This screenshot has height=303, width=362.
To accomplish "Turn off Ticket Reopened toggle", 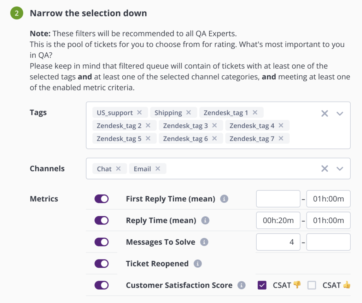I will tap(101, 263).
